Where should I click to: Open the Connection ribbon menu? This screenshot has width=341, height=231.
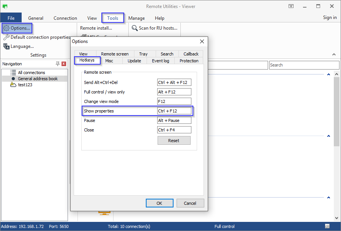click(x=65, y=18)
